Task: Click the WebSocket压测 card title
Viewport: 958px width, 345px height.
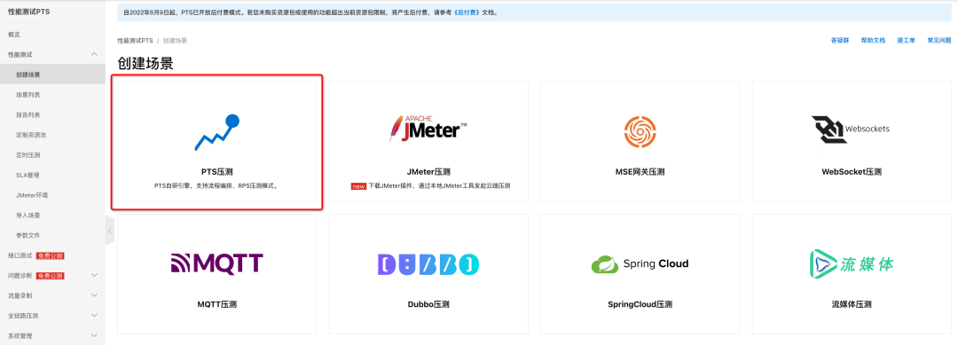Action: tap(851, 172)
